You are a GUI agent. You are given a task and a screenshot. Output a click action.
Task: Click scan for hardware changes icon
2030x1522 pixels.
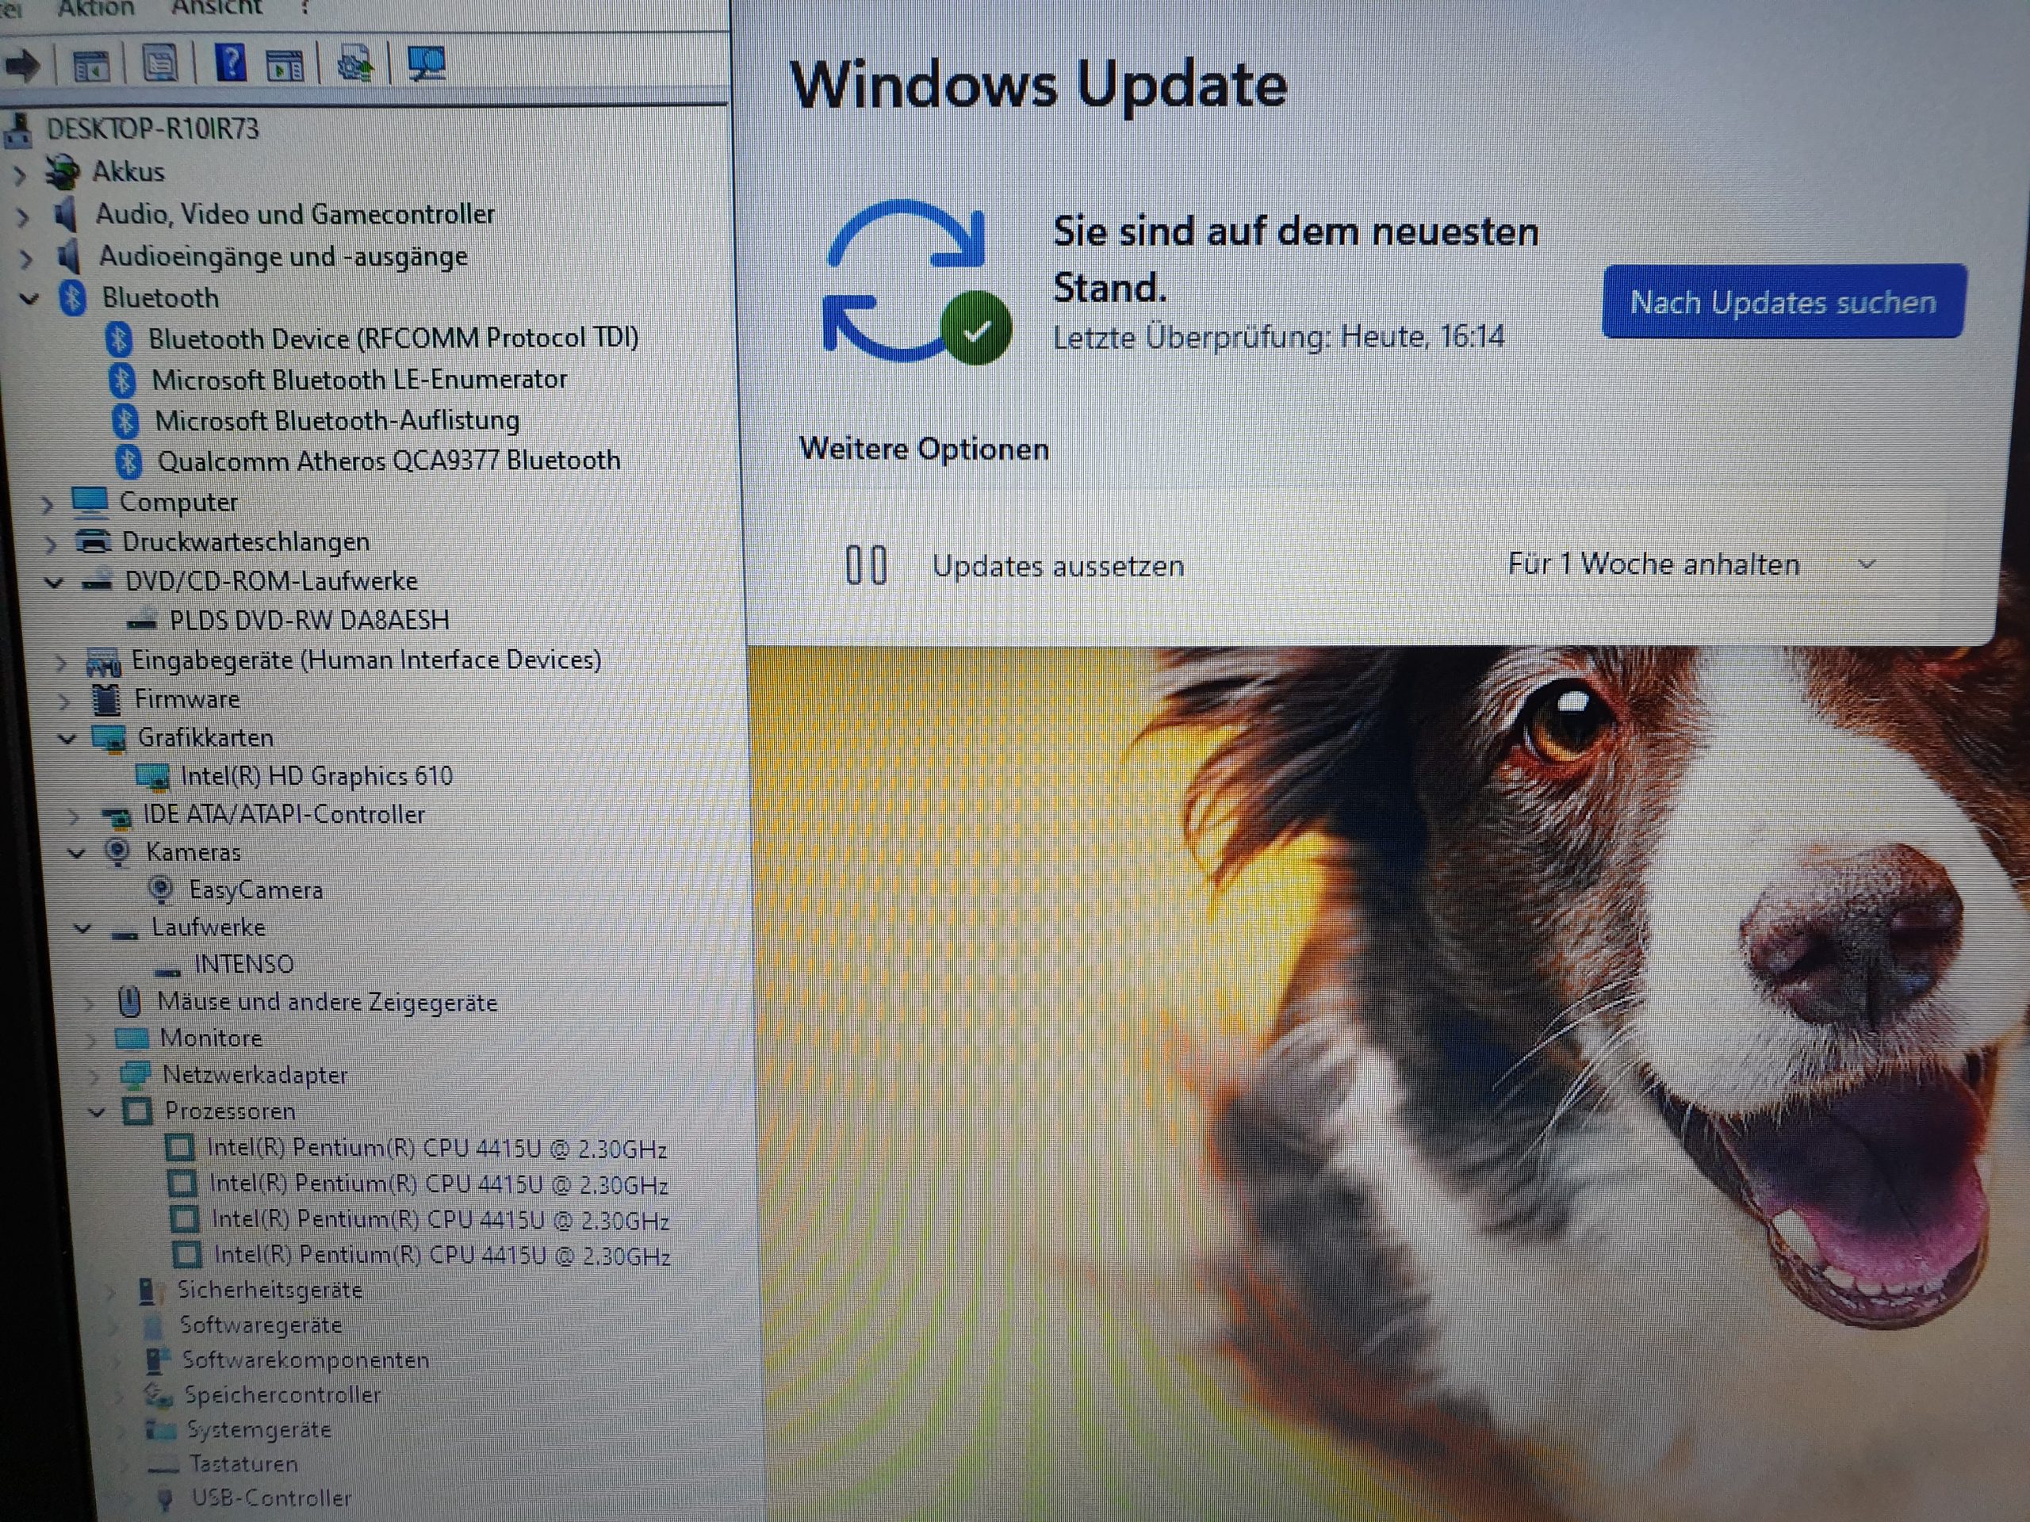coord(427,63)
